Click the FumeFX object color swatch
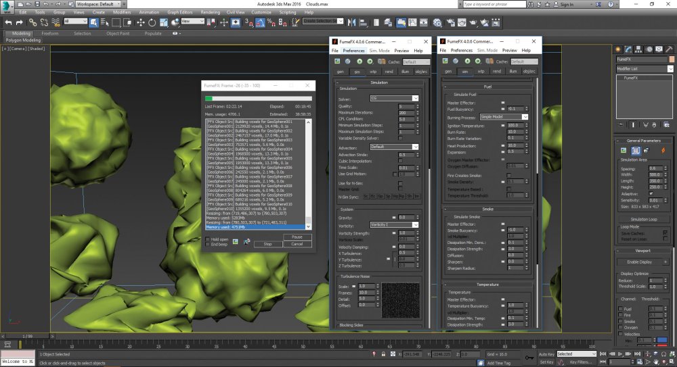This screenshot has width=677, height=367. click(x=671, y=59)
